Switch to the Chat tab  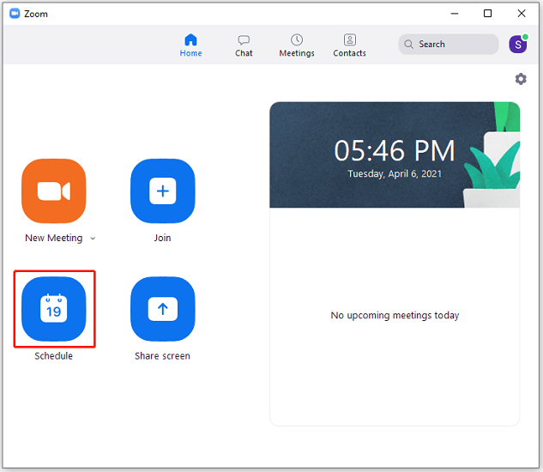[x=244, y=45]
